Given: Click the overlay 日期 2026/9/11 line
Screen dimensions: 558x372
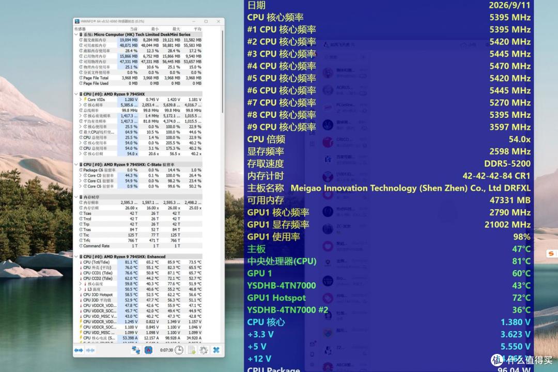Looking at the screenshot, I should coord(389,5).
